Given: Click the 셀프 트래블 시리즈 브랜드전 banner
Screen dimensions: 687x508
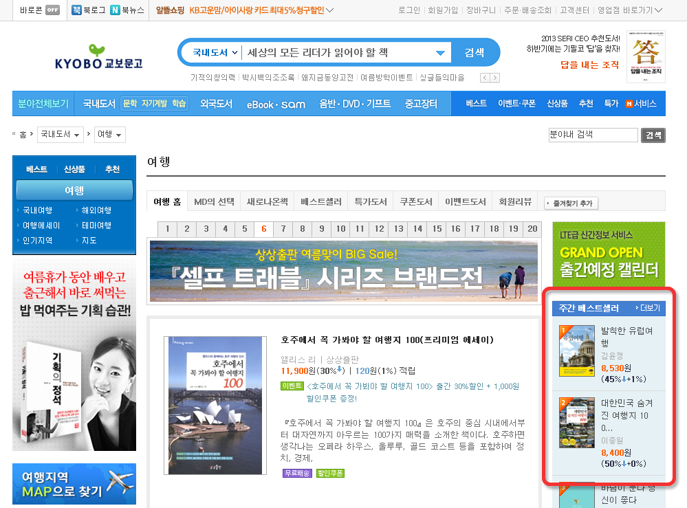Looking at the screenshot, I should click(x=344, y=271).
